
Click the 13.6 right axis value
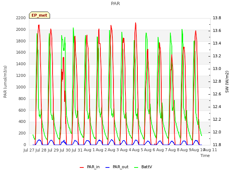pos(217,30)
